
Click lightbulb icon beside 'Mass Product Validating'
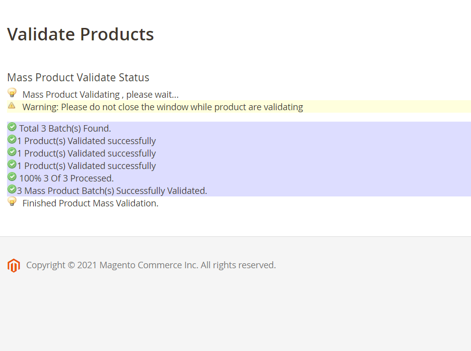click(12, 93)
